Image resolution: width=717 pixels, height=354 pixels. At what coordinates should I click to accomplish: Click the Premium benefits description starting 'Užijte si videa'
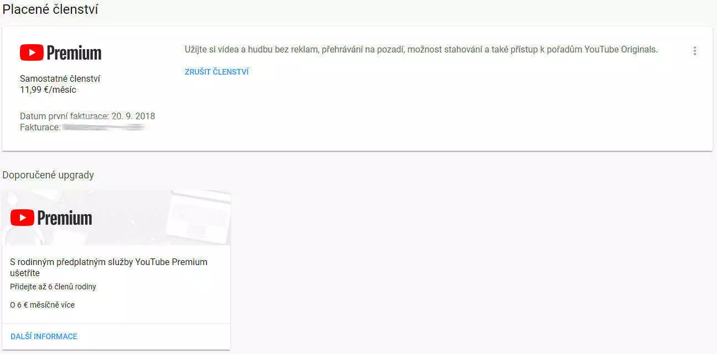(x=421, y=50)
